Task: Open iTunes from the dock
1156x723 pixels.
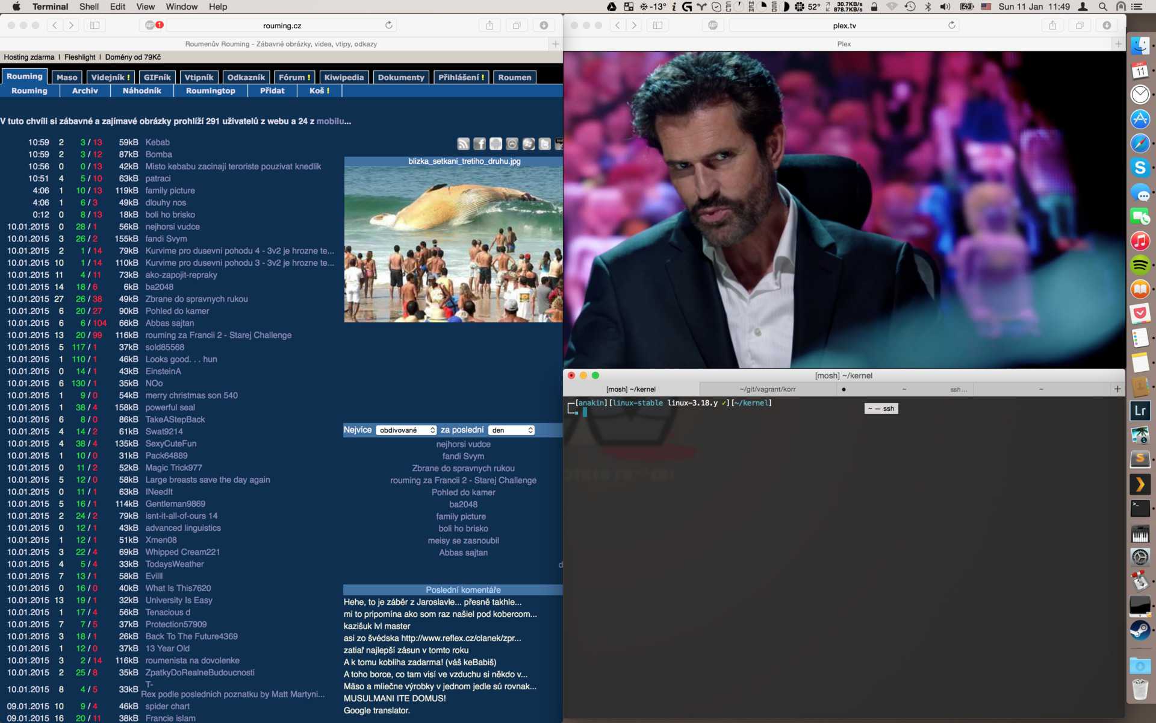Action: [1140, 241]
